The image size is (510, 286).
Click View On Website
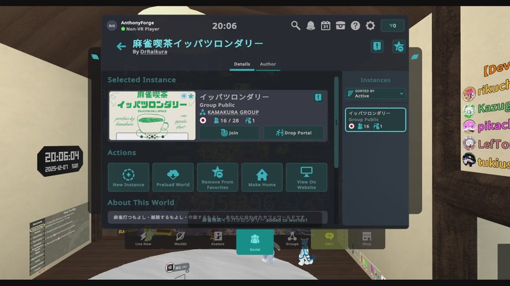[307, 177]
